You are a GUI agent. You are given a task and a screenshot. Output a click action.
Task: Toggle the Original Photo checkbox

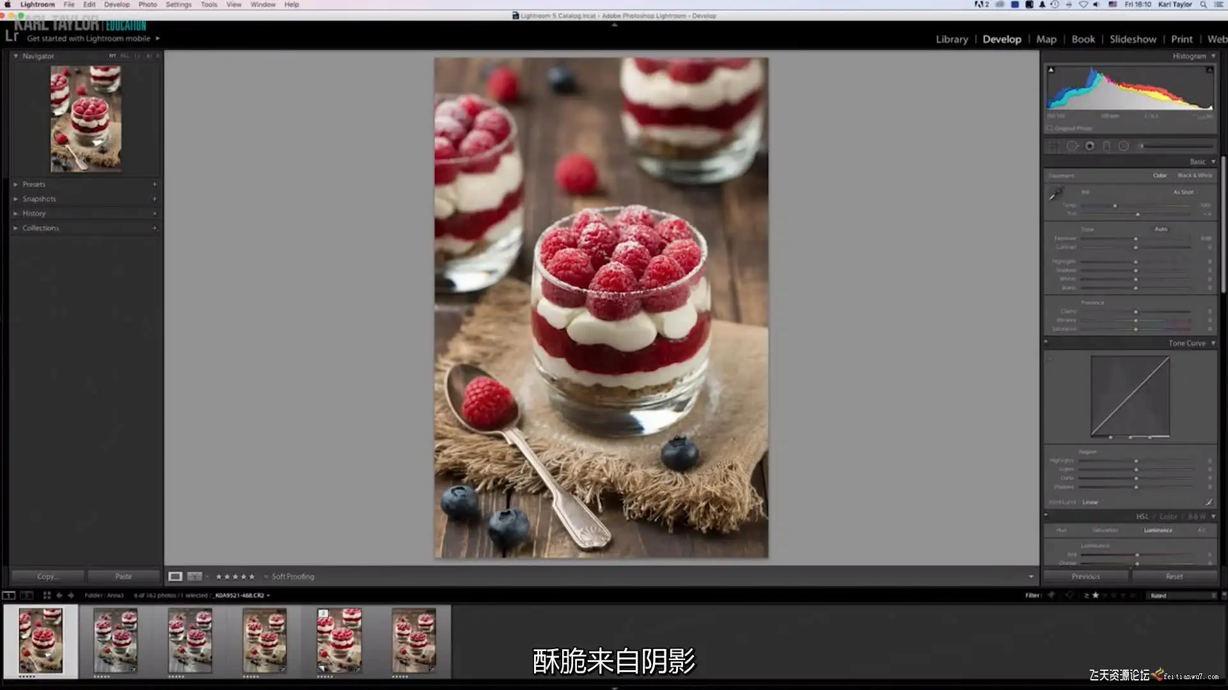(1050, 128)
